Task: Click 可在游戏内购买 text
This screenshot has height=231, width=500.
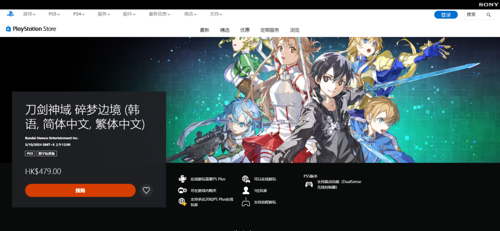Action: click(x=204, y=190)
